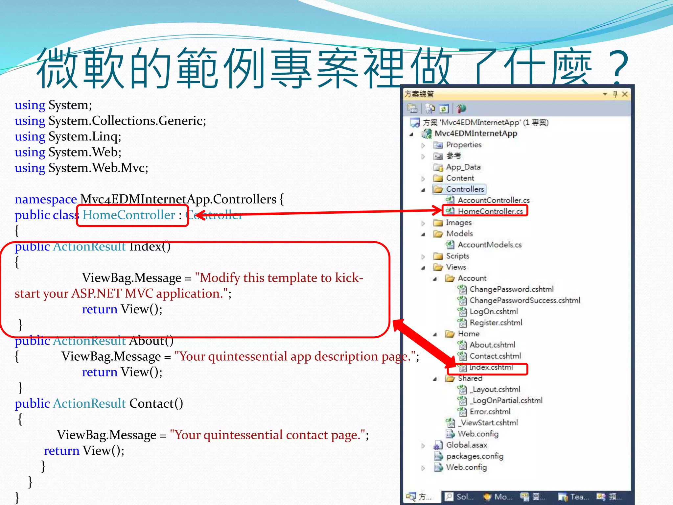
Task: Click the 參考 references icon
Action: pyautogui.click(x=438, y=156)
